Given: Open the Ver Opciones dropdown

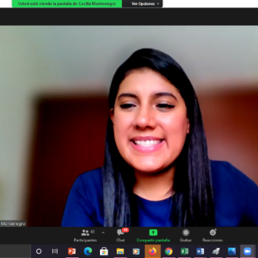Looking at the screenshot, I should point(145,4).
